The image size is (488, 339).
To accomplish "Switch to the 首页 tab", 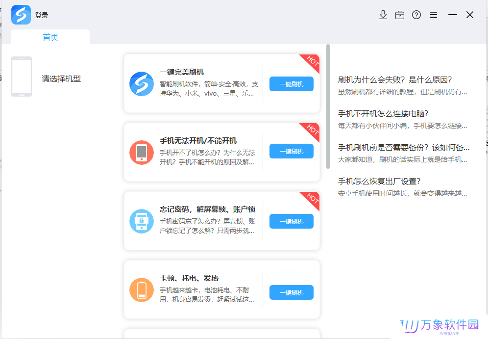I will click(x=50, y=37).
